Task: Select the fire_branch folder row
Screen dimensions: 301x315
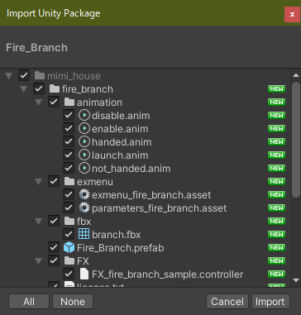Action: (145, 89)
